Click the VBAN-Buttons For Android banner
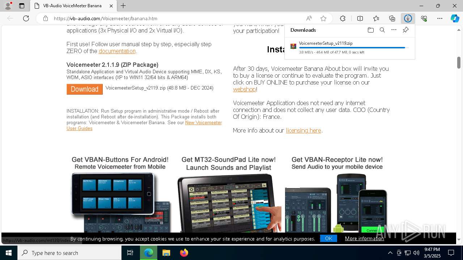Image resolution: width=463 pixels, height=260 pixels. pos(120,194)
